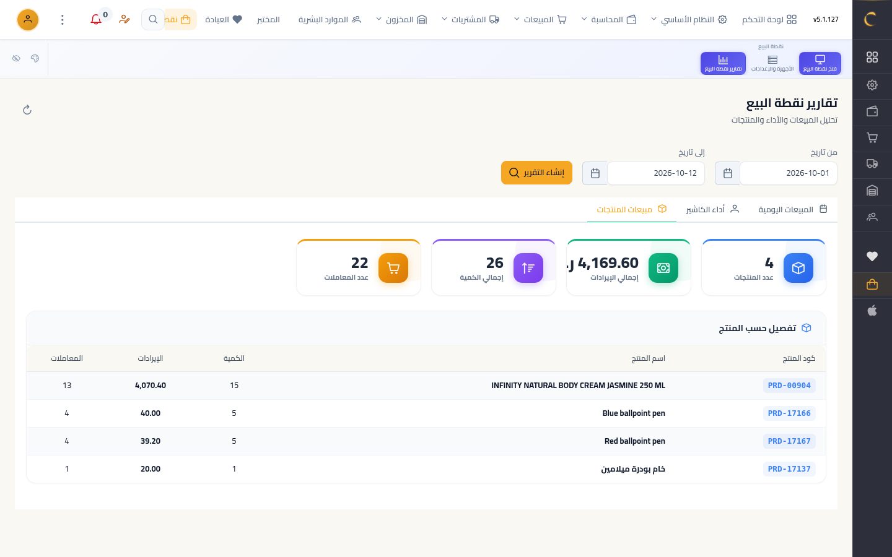Click the من تاريخ date field 2026-10-01
Image resolution: width=892 pixels, height=557 pixels.
pyautogui.click(x=789, y=173)
